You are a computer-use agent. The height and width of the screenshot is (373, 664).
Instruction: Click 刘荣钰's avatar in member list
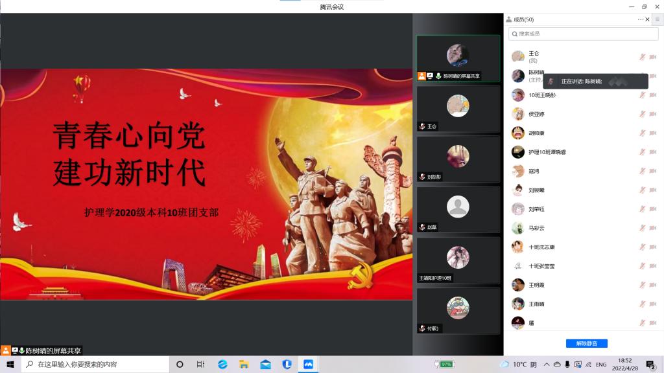517,209
